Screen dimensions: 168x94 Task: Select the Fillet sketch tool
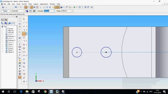coord(24,41)
